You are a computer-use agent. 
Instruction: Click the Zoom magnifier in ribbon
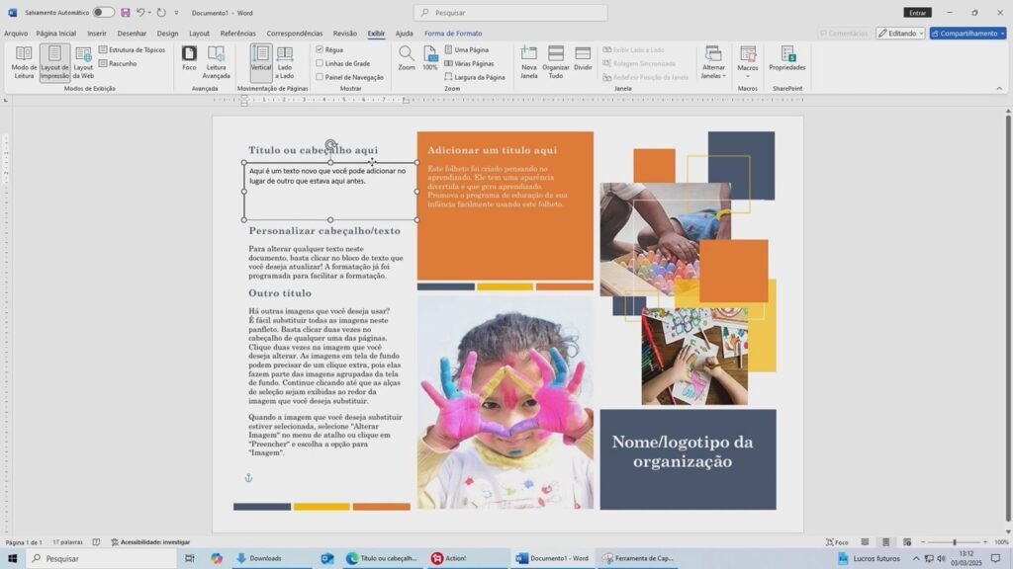click(407, 57)
